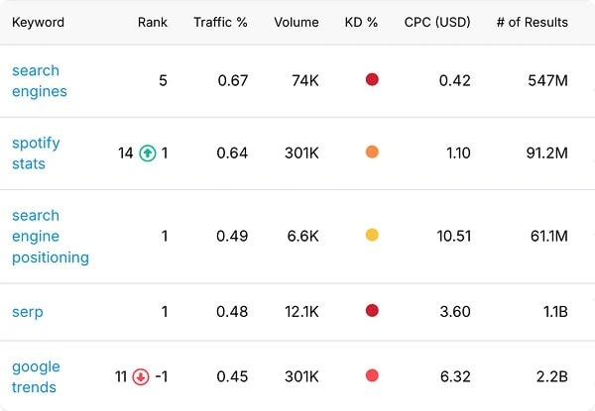
Task: Open the 'search engines' keyword link
Action: point(40,81)
